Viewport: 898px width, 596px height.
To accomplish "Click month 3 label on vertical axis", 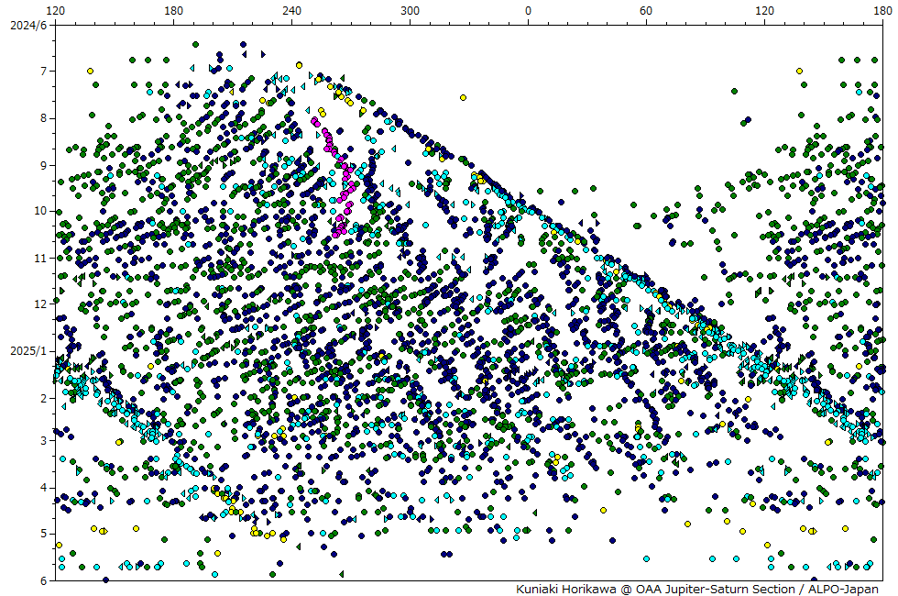I will click(44, 441).
